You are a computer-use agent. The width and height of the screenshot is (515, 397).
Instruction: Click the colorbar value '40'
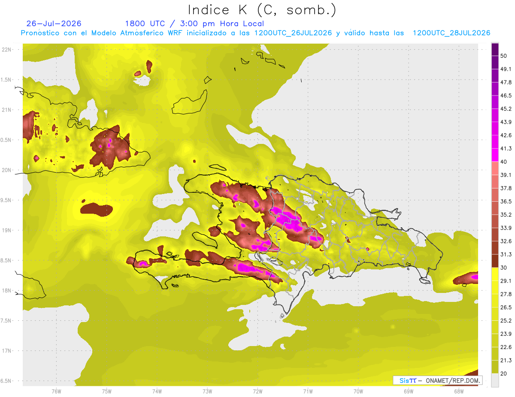[504, 162]
